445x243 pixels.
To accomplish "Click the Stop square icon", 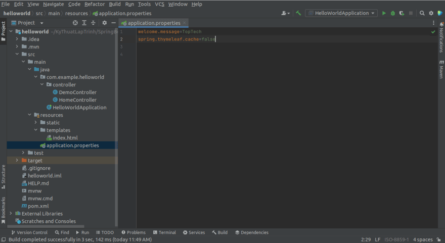I will (411, 13).
